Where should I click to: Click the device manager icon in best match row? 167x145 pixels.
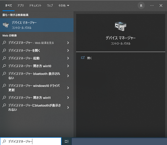(x=6, y=25)
